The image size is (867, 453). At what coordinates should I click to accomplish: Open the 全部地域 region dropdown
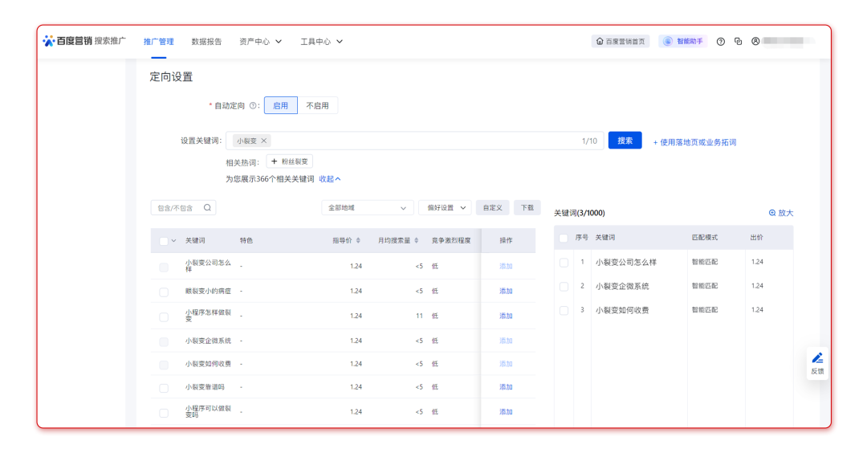[368, 208]
